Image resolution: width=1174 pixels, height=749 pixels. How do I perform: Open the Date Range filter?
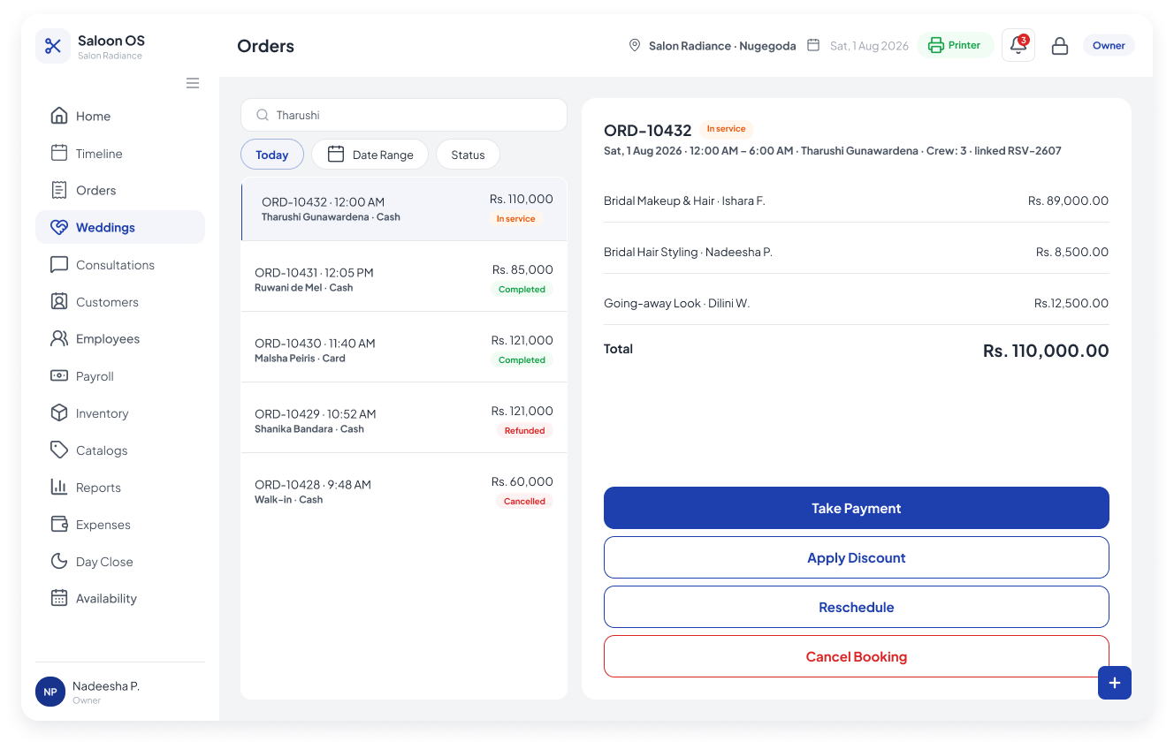370,155
